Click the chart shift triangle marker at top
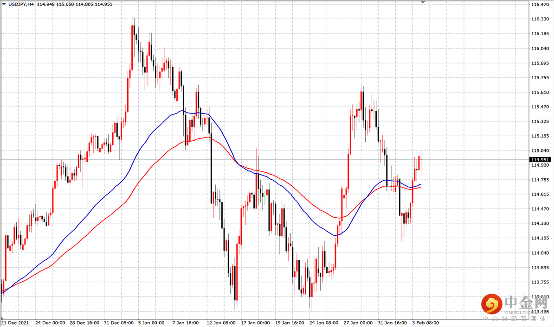The height and width of the screenshot is (327, 554). [x=423, y=2]
